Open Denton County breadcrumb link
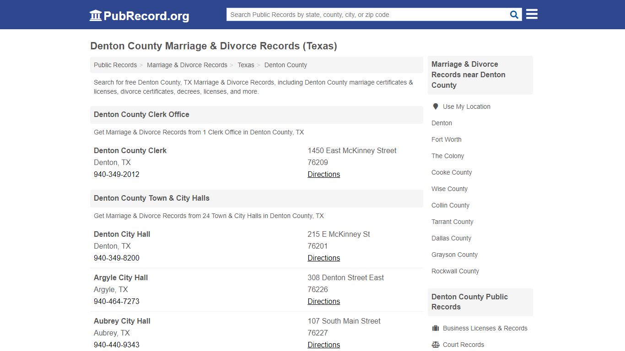Image resolution: width=625 pixels, height=351 pixels. [x=286, y=65]
